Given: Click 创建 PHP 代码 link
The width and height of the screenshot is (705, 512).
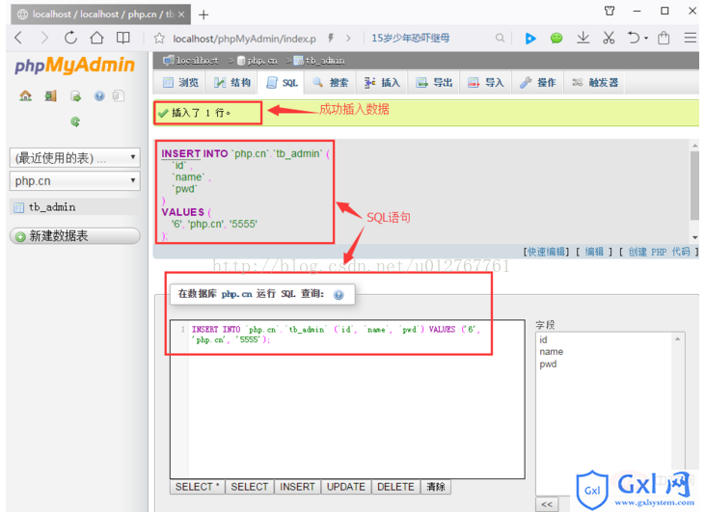Looking at the screenshot, I should [659, 252].
